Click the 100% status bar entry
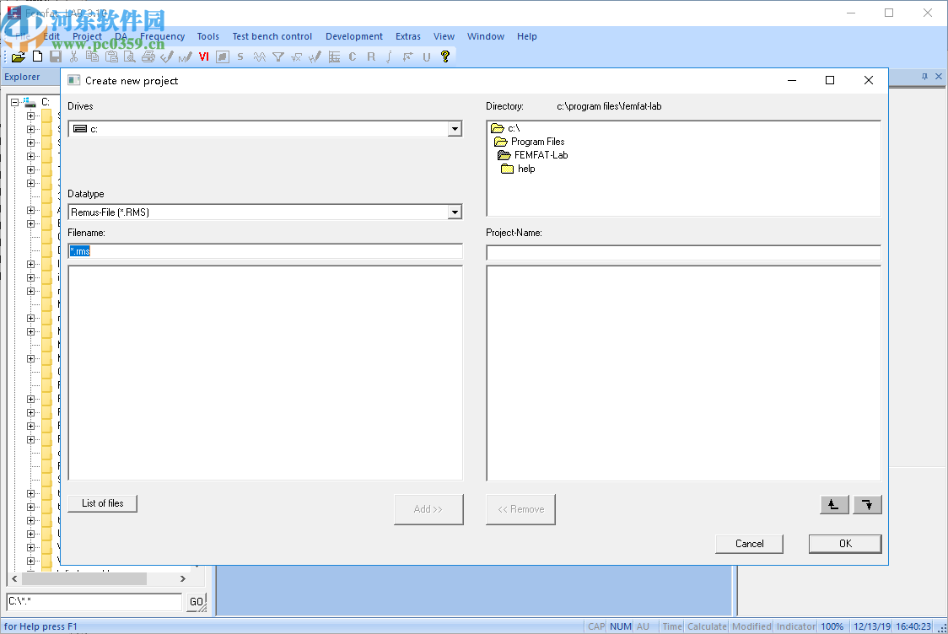 click(832, 626)
